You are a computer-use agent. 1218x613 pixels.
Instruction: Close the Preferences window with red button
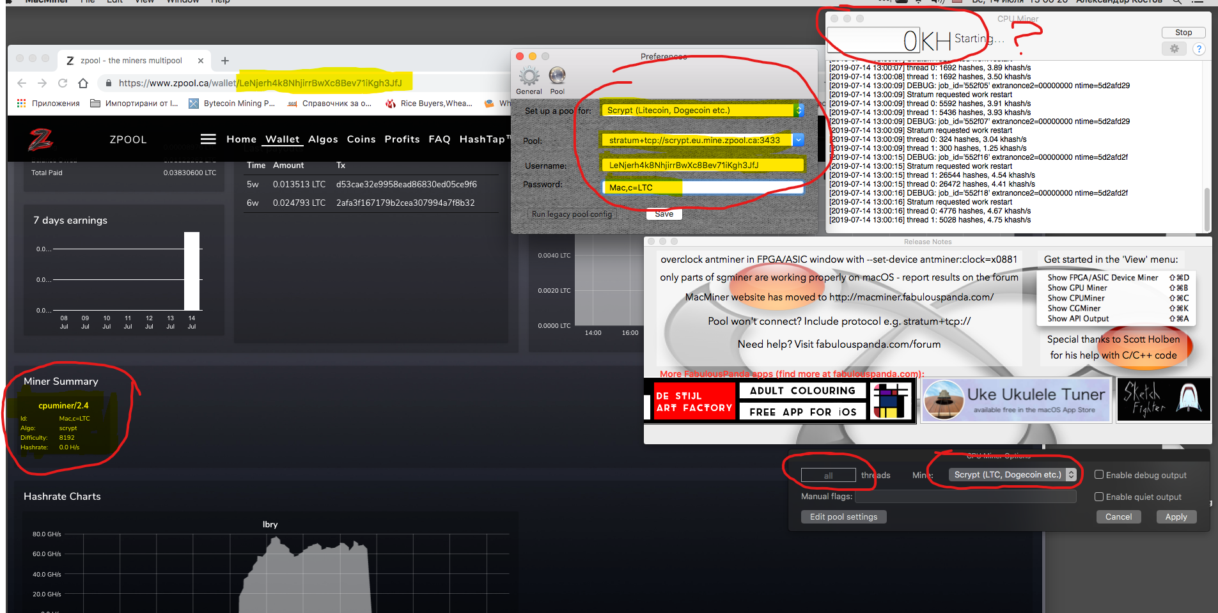pos(520,57)
